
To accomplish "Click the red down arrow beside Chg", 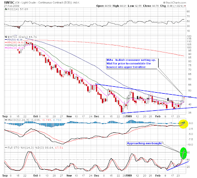I will pyautogui.click(x=185, y=6).
